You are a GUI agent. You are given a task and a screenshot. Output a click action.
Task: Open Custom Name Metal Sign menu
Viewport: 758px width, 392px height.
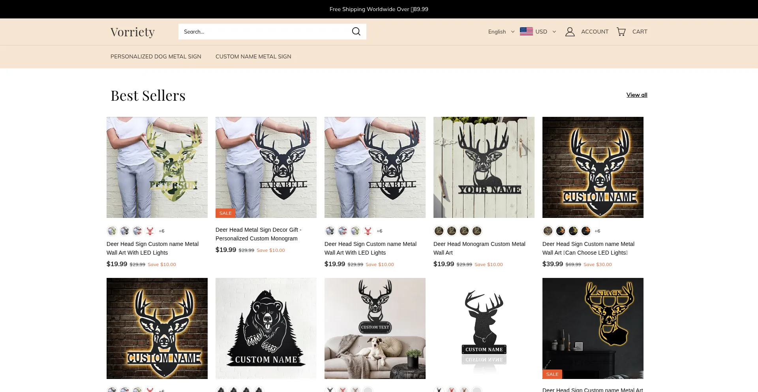point(253,56)
